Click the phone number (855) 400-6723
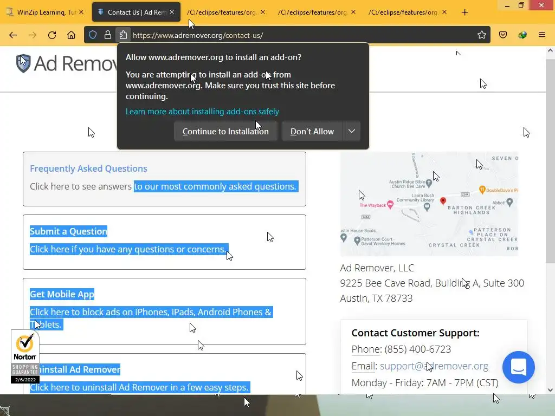Screen dimensions: 555x416 418,349
